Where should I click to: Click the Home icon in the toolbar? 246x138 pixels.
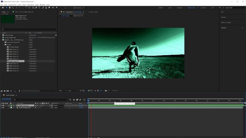click(3, 8)
